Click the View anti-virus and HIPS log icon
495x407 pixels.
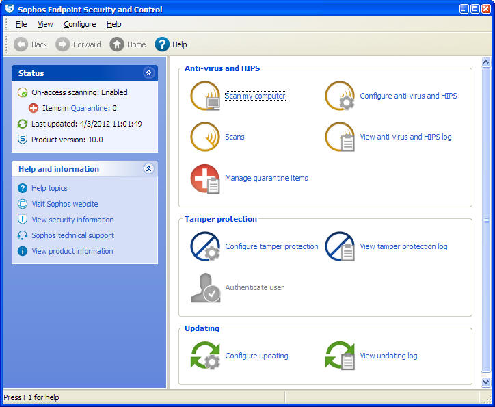340,137
